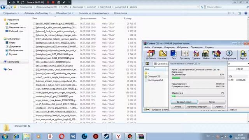Open the Файл menu in WinRAR
The width and height of the screenshot is (249, 140).
147,47
